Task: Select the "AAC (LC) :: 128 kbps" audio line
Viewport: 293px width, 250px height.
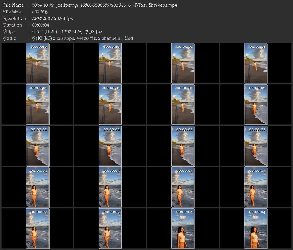Action: (x=83, y=38)
